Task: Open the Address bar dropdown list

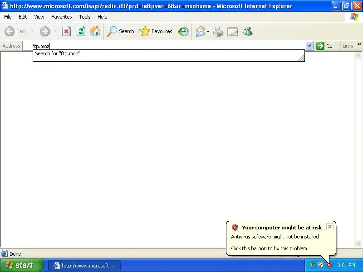Action: pos(309,46)
